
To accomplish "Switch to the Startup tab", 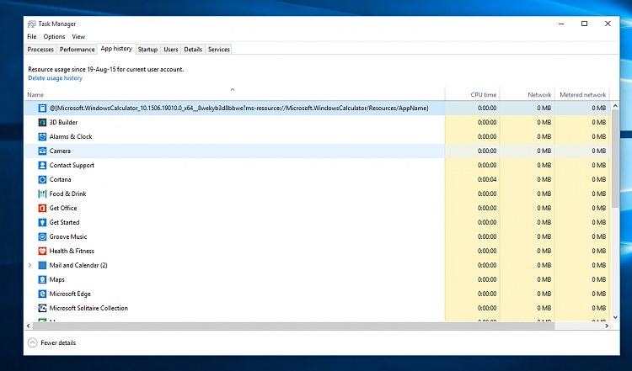I will [x=147, y=49].
